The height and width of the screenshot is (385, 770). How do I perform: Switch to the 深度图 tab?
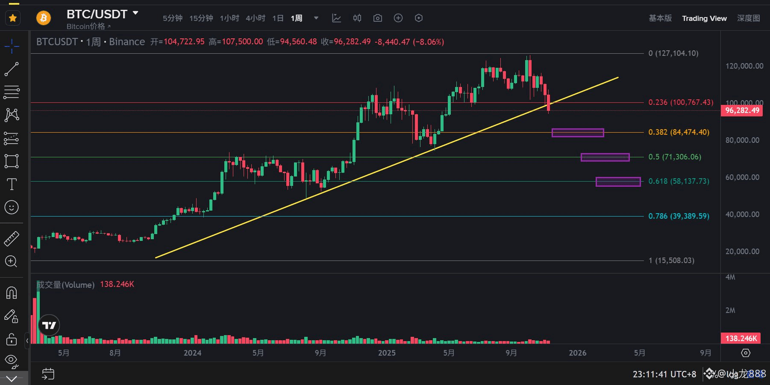(x=748, y=18)
